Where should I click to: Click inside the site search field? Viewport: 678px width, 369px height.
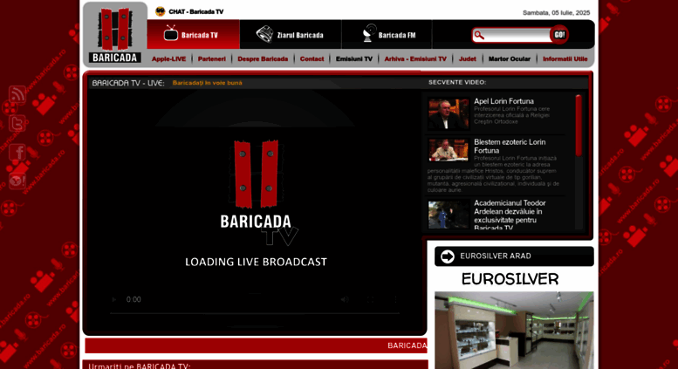click(x=517, y=35)
